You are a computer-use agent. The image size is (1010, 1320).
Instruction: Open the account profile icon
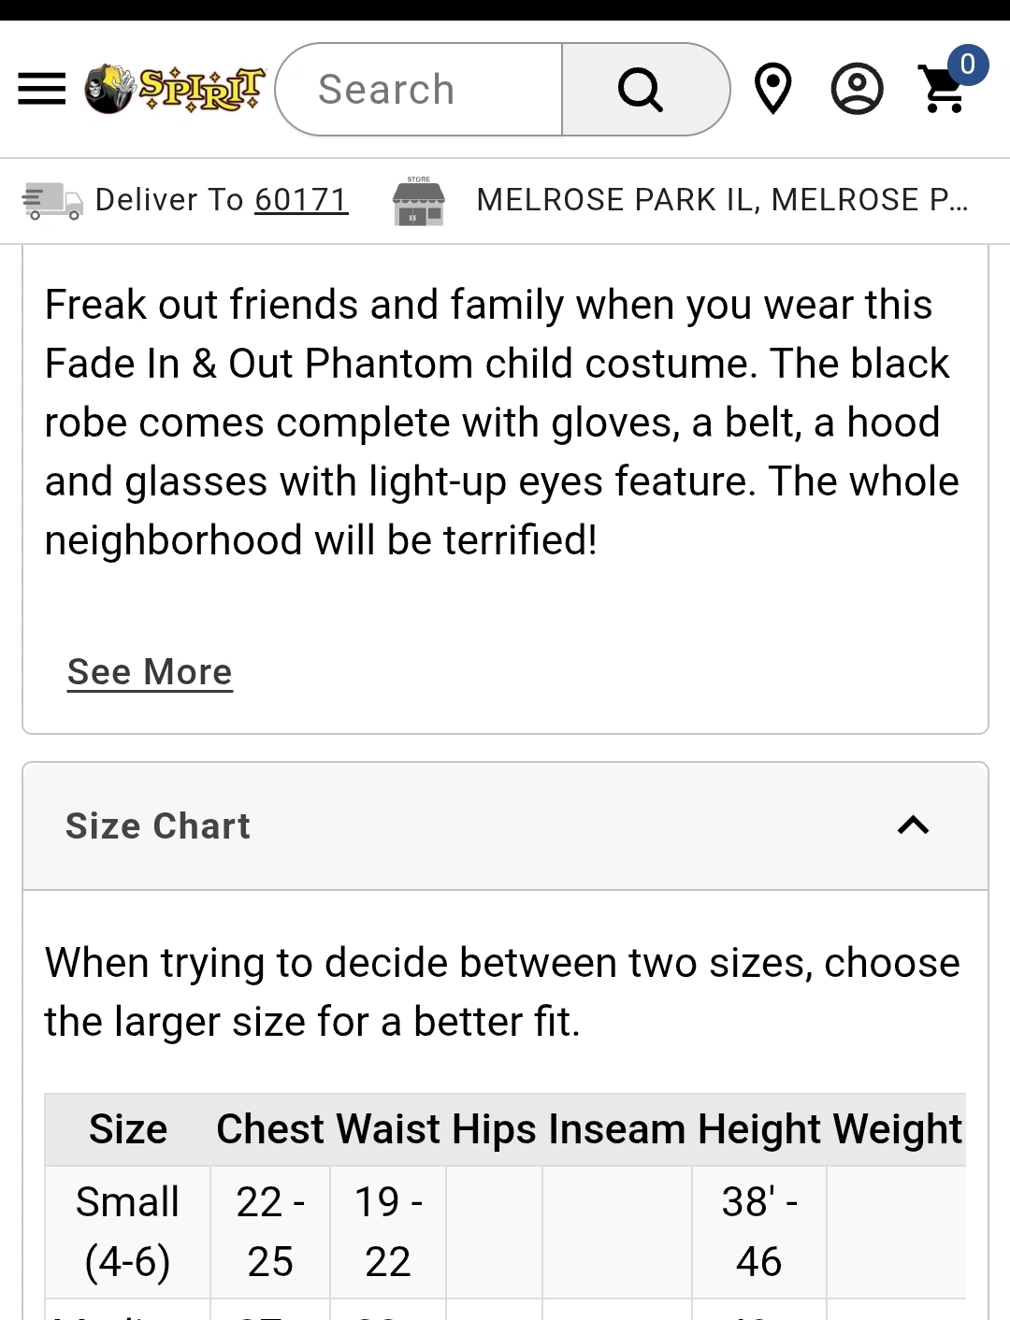tap(857, 90)
